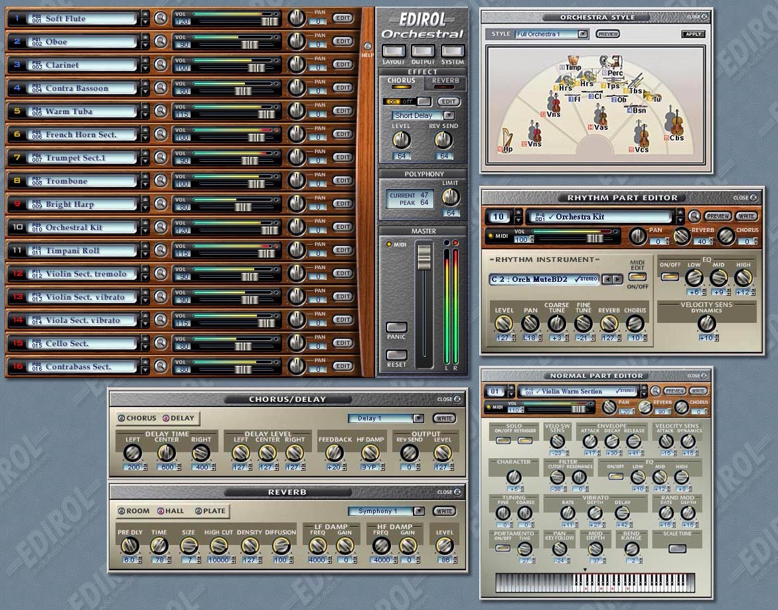Click Velocity Sens Dynamics knob in Rhythm editor
778x610 pixels.
click(706, 323)
